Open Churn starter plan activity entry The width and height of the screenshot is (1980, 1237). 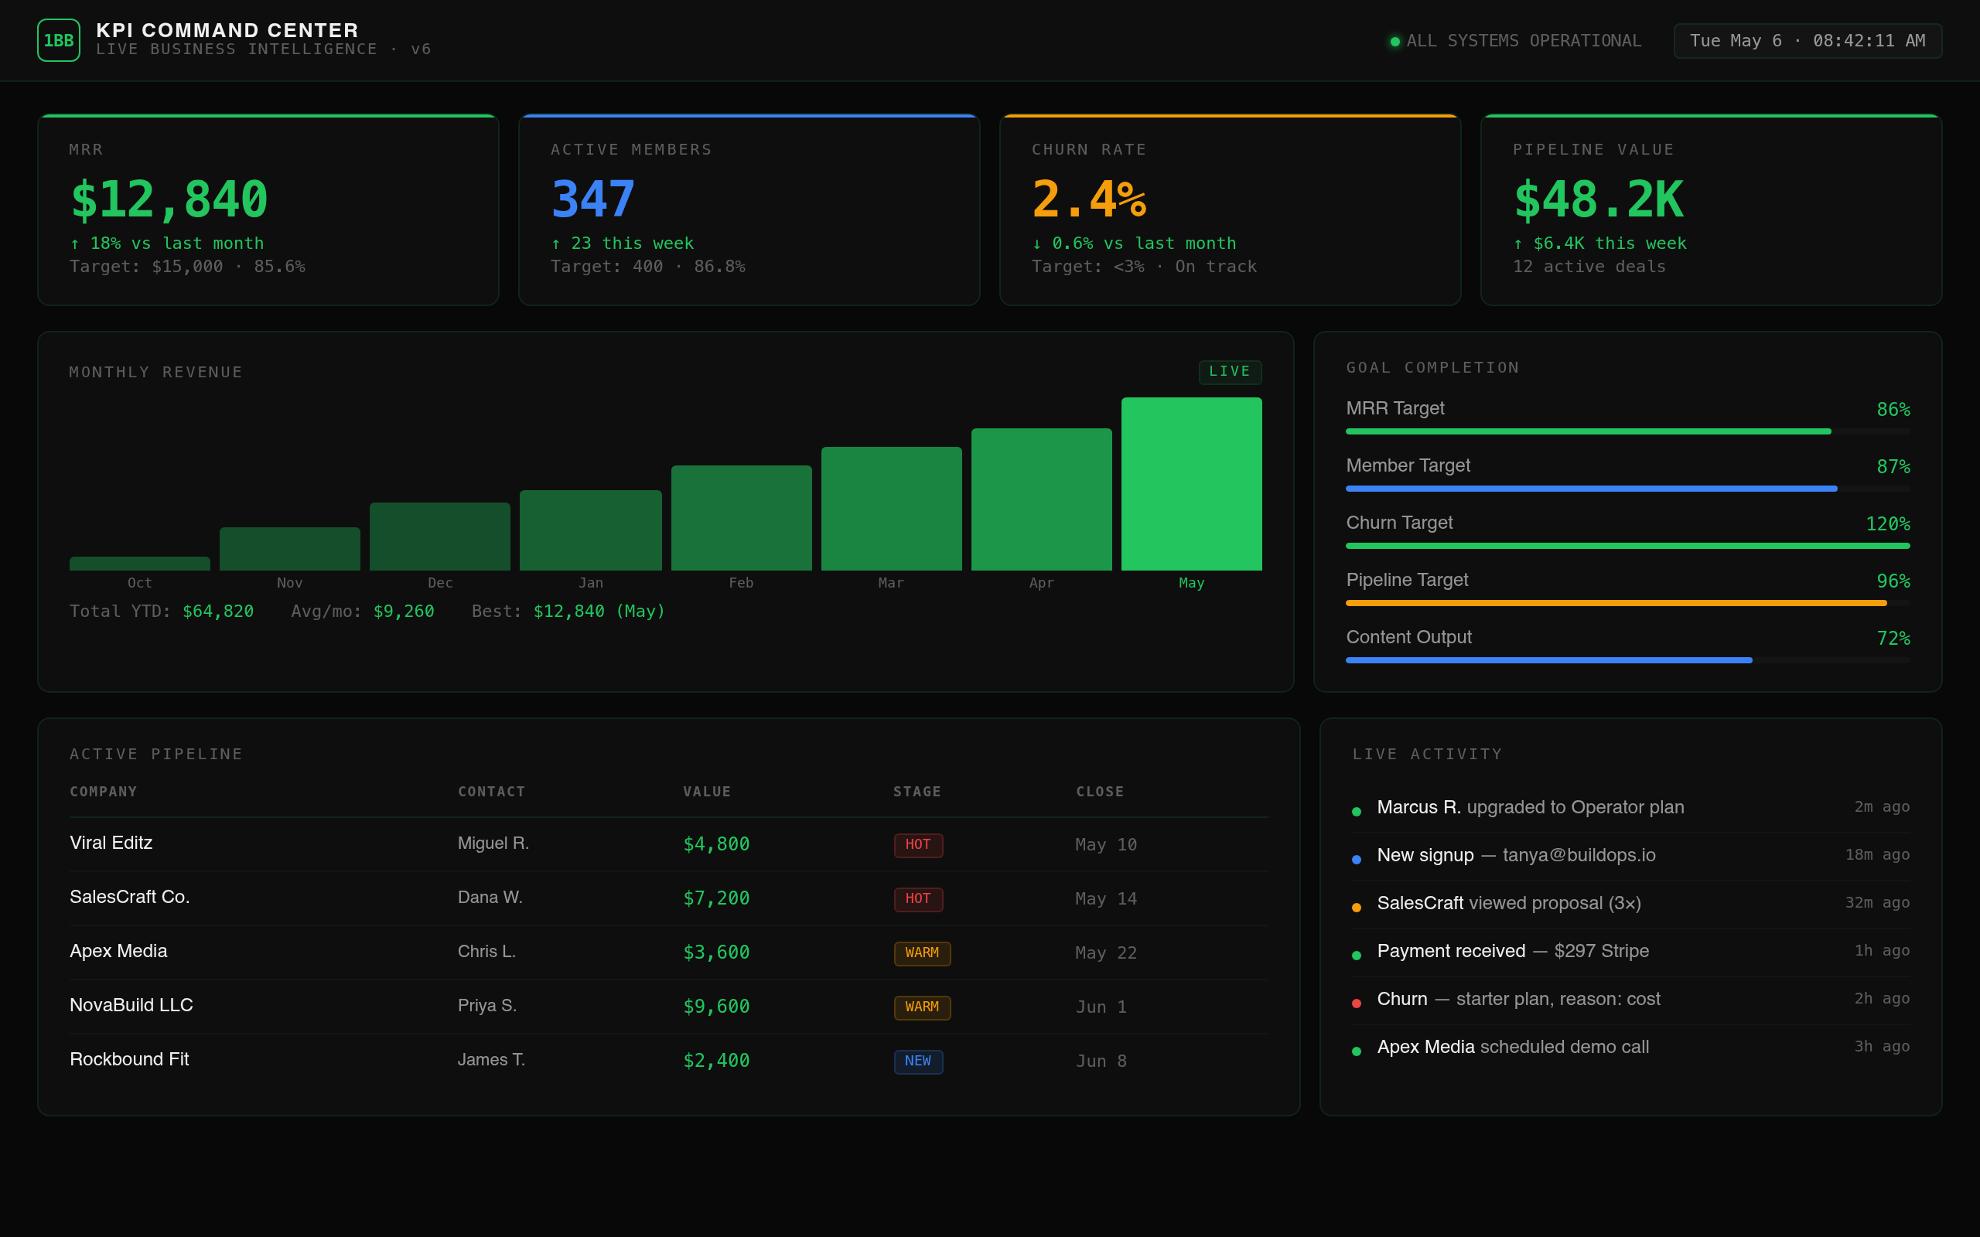[1630, 1000]
